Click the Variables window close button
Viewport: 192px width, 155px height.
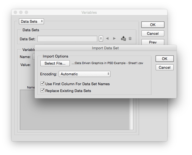click(x=15, y=12)
